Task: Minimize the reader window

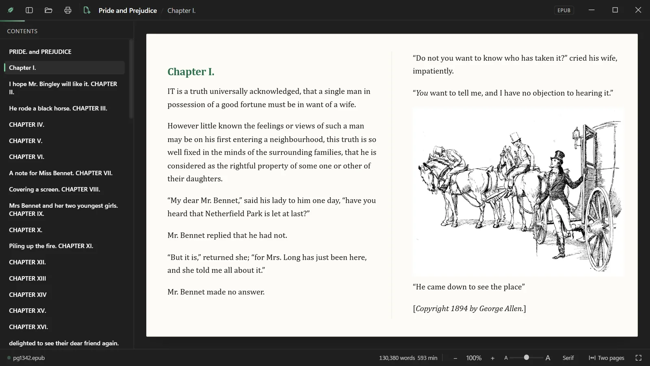Action: point(591,10)
